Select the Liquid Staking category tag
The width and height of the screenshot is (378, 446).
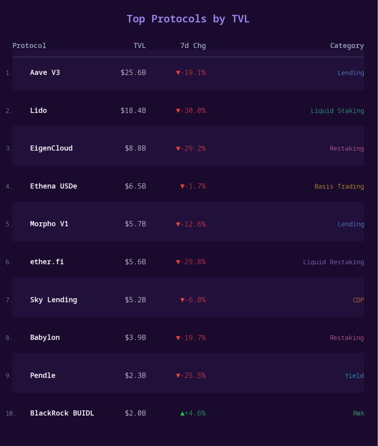337,111
